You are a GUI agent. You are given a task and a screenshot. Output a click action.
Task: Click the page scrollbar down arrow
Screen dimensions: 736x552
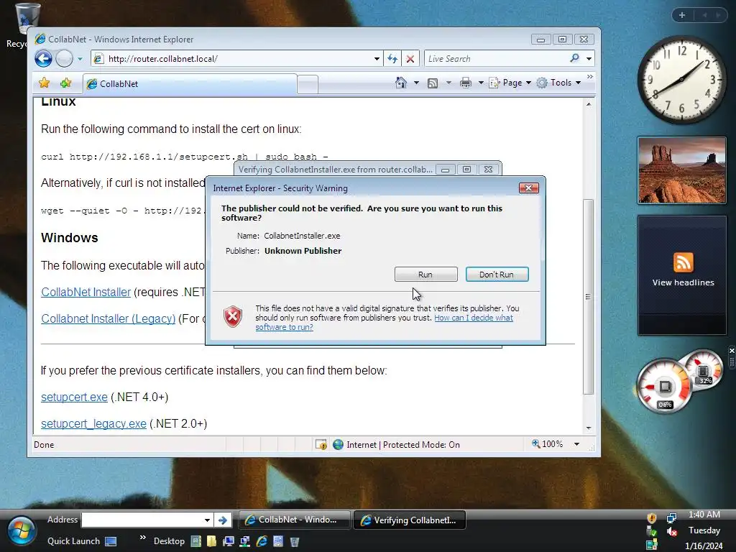point(589,428)
